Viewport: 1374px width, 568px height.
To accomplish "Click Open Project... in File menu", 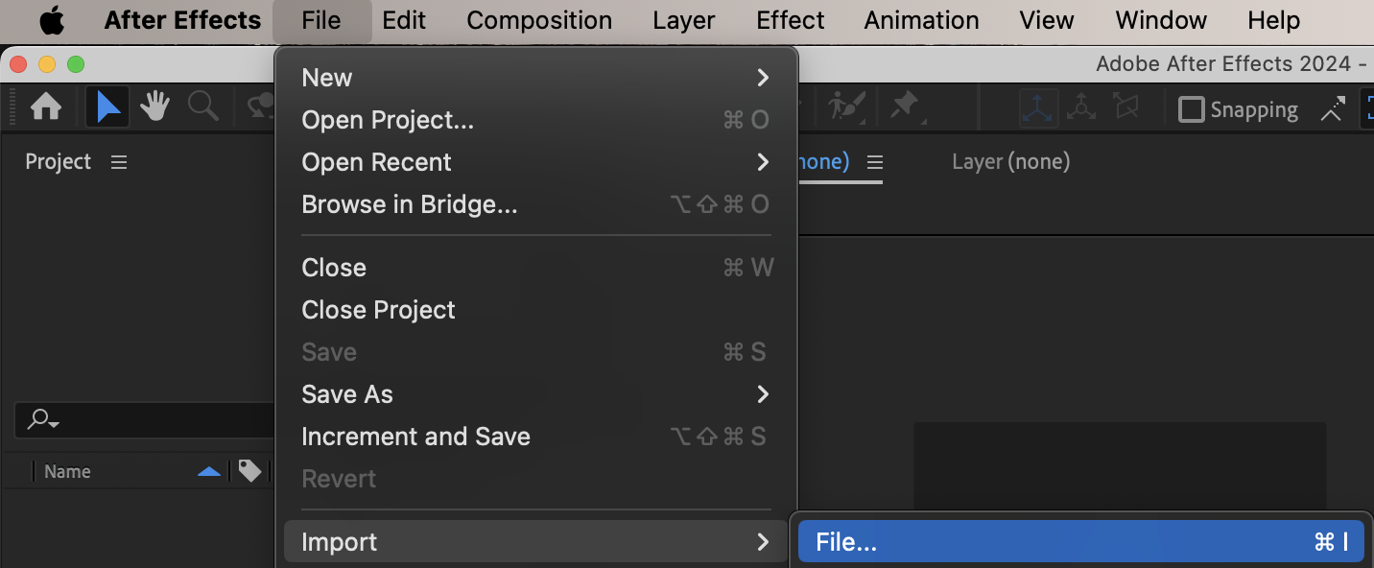I will pyautogui.click(x=535, y=120).
